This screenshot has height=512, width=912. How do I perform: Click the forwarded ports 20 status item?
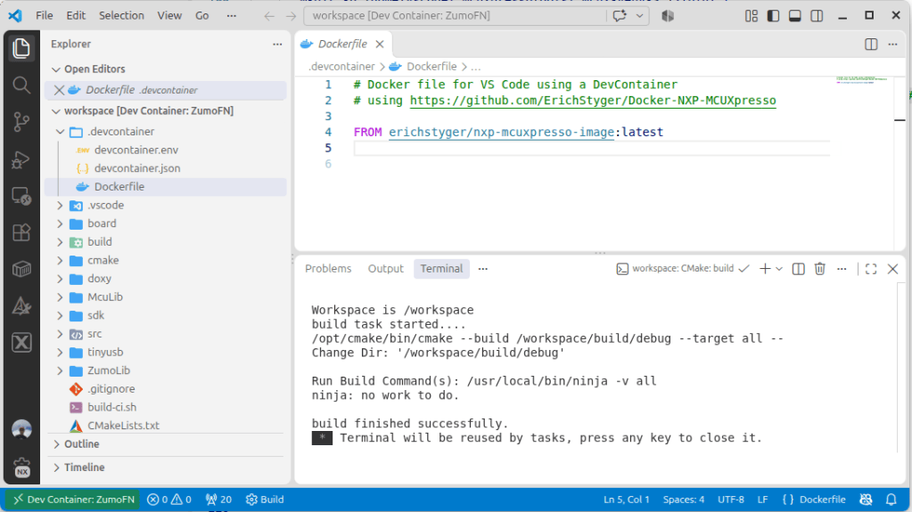(218, 500)
